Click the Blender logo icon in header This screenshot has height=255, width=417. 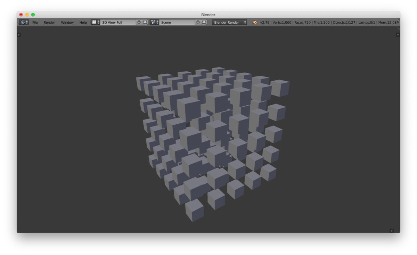coord(255,22)
